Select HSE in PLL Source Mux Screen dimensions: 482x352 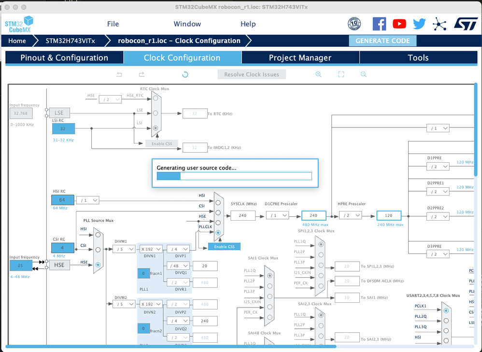[x=98, y=265]
